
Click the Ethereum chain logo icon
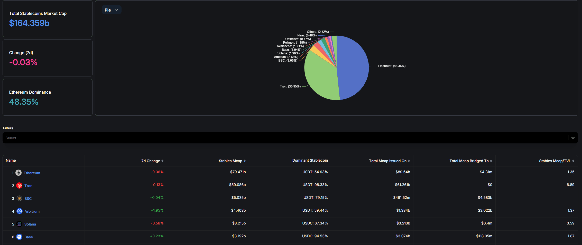coord(19,173)
